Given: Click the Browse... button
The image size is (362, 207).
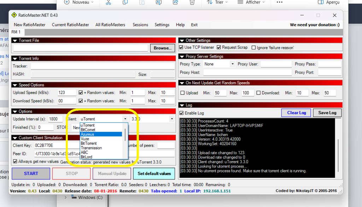Looking at the screenshot, I should pyautogui.click(x=163, y=48).
